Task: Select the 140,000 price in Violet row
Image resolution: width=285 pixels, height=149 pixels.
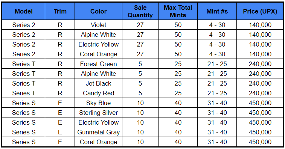Action: pyautogui.click(x=260, y=25)
